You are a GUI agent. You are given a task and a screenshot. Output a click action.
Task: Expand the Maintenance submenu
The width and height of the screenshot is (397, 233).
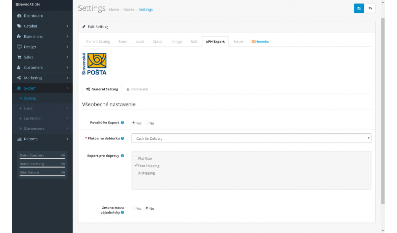42,128
